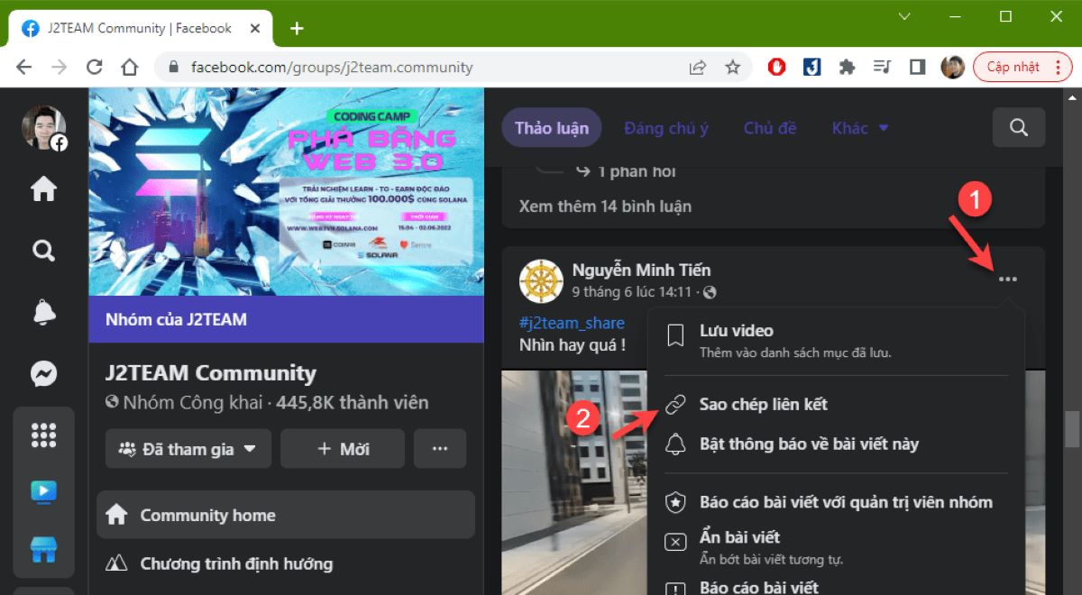Close the J2TEAM Community browser tab
Viewport: 1082px width, 595px height.
(x=256, y=28)
